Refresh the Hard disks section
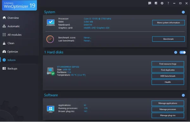 click(175, 52)
